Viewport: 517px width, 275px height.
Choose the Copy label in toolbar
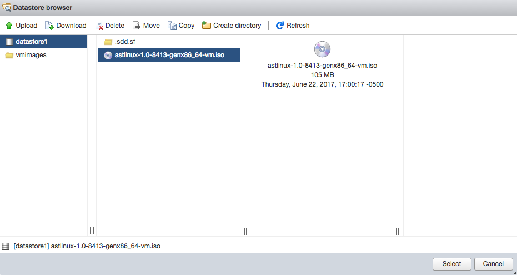coord(186,26)
